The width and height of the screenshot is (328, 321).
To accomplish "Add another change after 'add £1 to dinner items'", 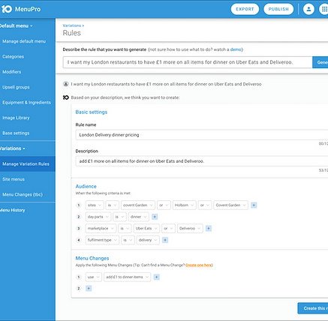I will 157,277.
